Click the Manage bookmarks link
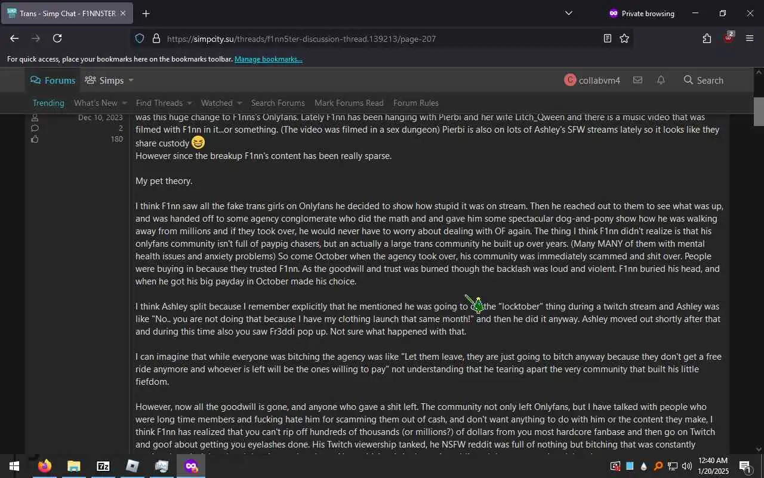The width and height of the screenshot is (764, 478). point(269,59)
